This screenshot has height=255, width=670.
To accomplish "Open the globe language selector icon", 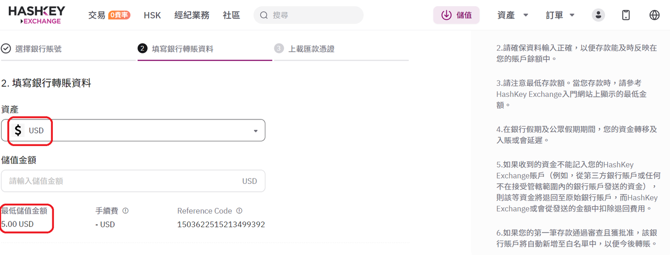I will [x=654, y=15].
